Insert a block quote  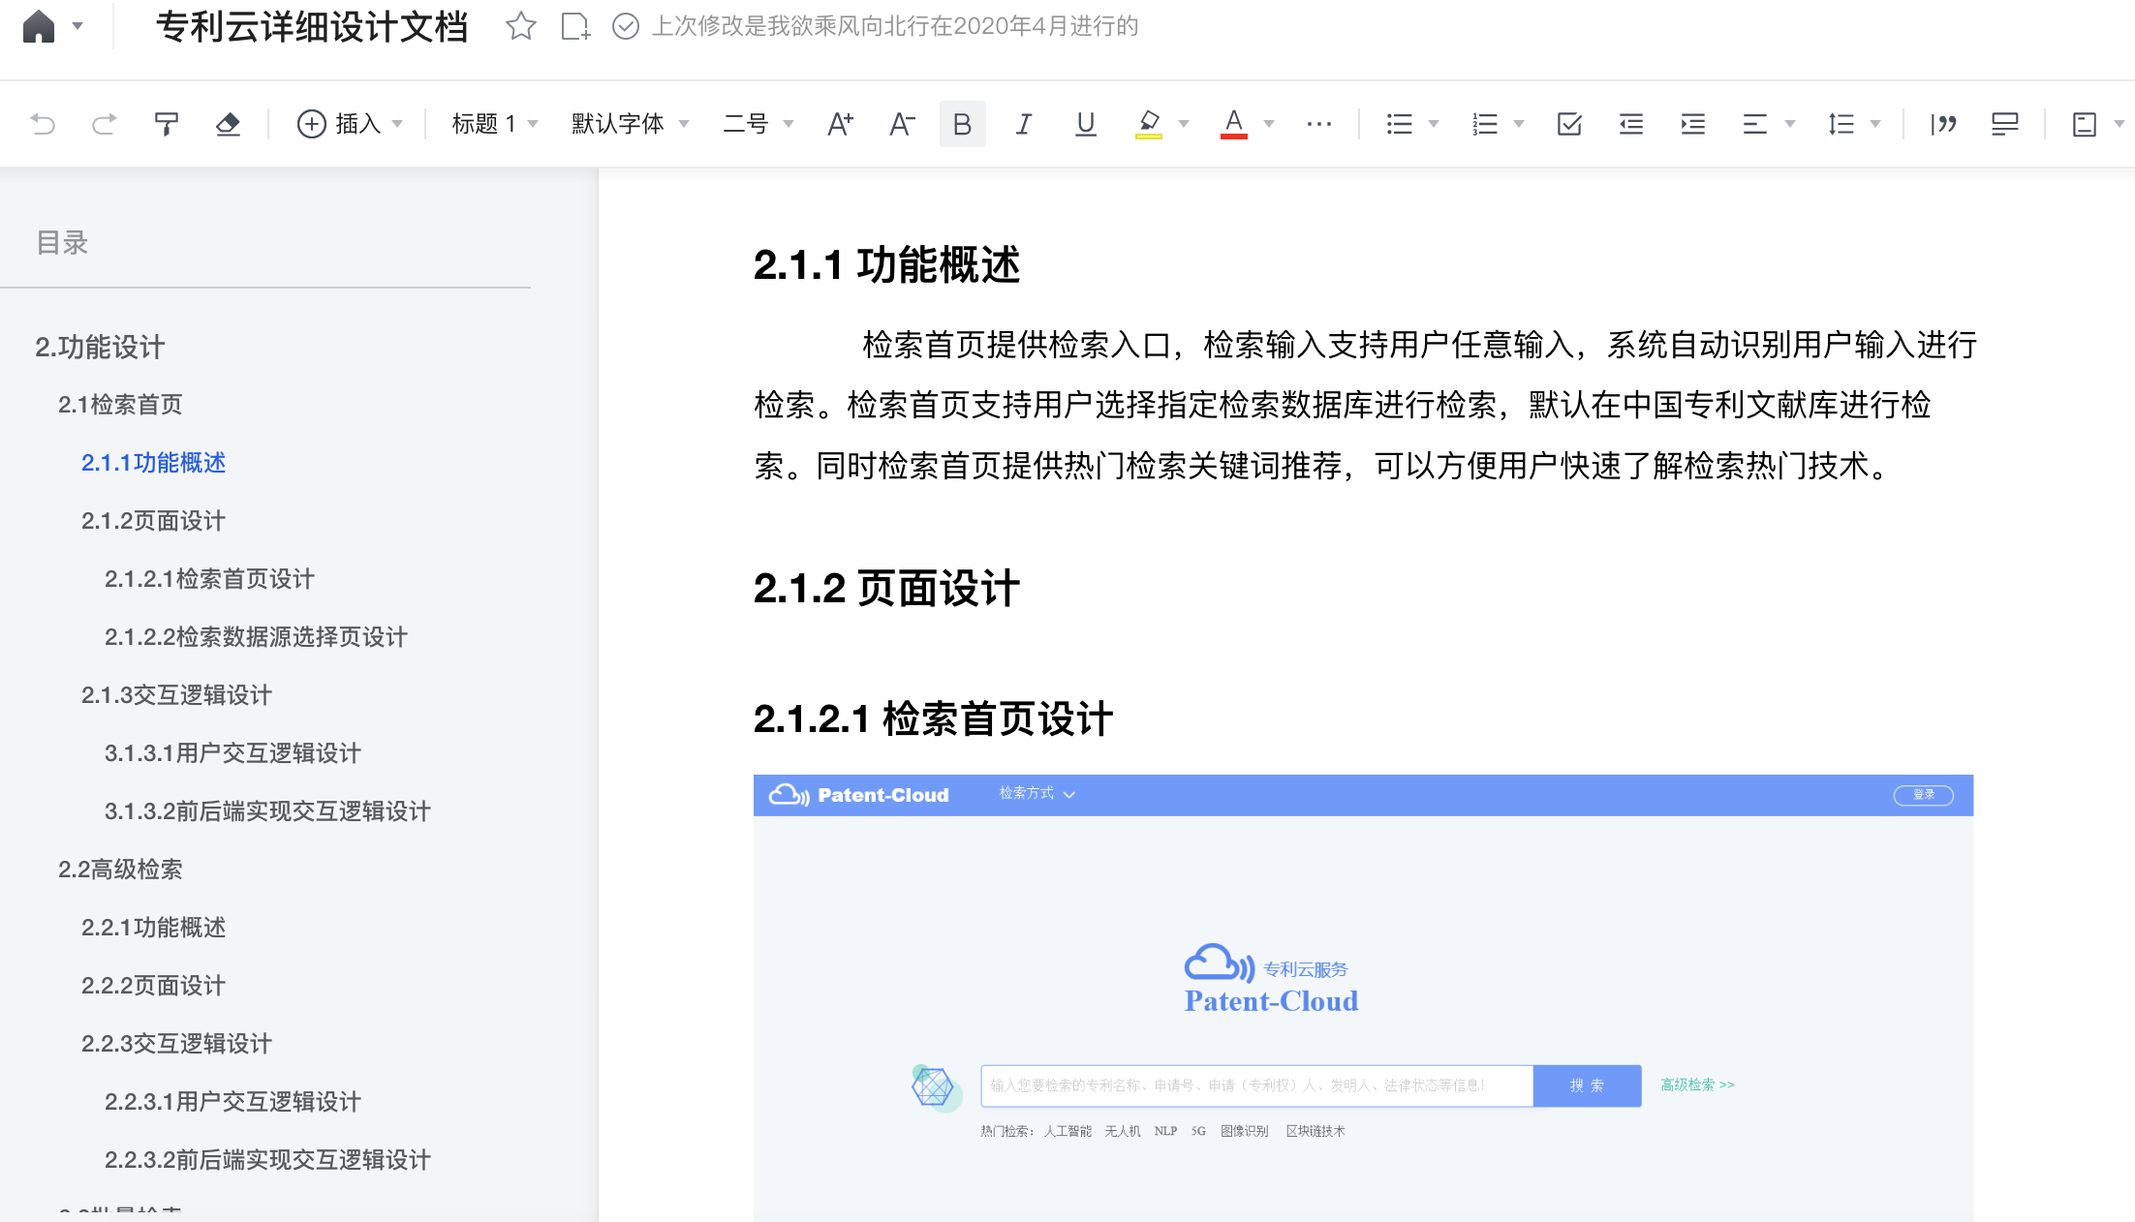(1943, 124)
